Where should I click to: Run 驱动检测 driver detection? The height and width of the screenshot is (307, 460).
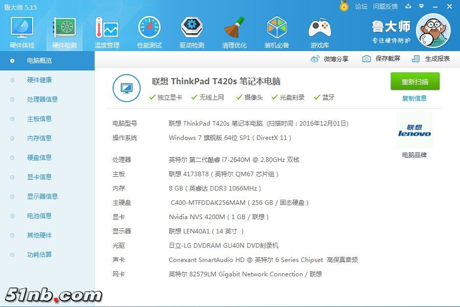pos(191,31)
